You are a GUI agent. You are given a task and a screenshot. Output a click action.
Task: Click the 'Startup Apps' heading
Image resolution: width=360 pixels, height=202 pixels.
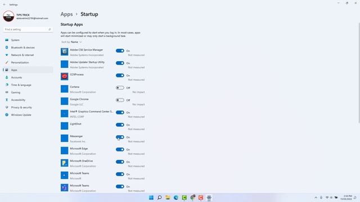[71, 24]
